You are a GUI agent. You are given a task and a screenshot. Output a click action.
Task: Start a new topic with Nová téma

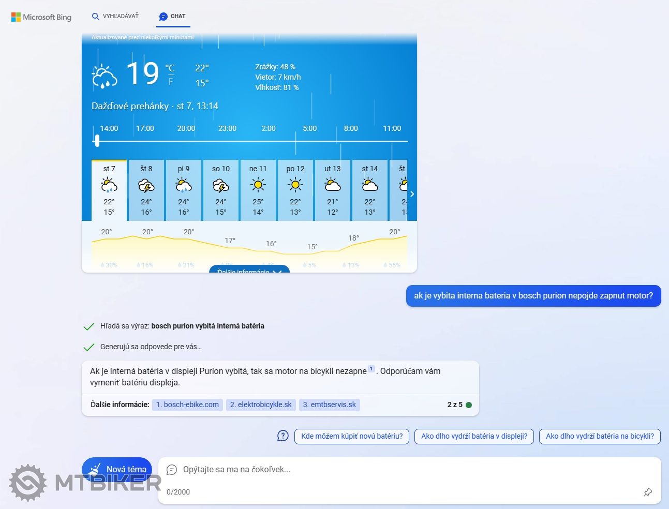point(117,469)
